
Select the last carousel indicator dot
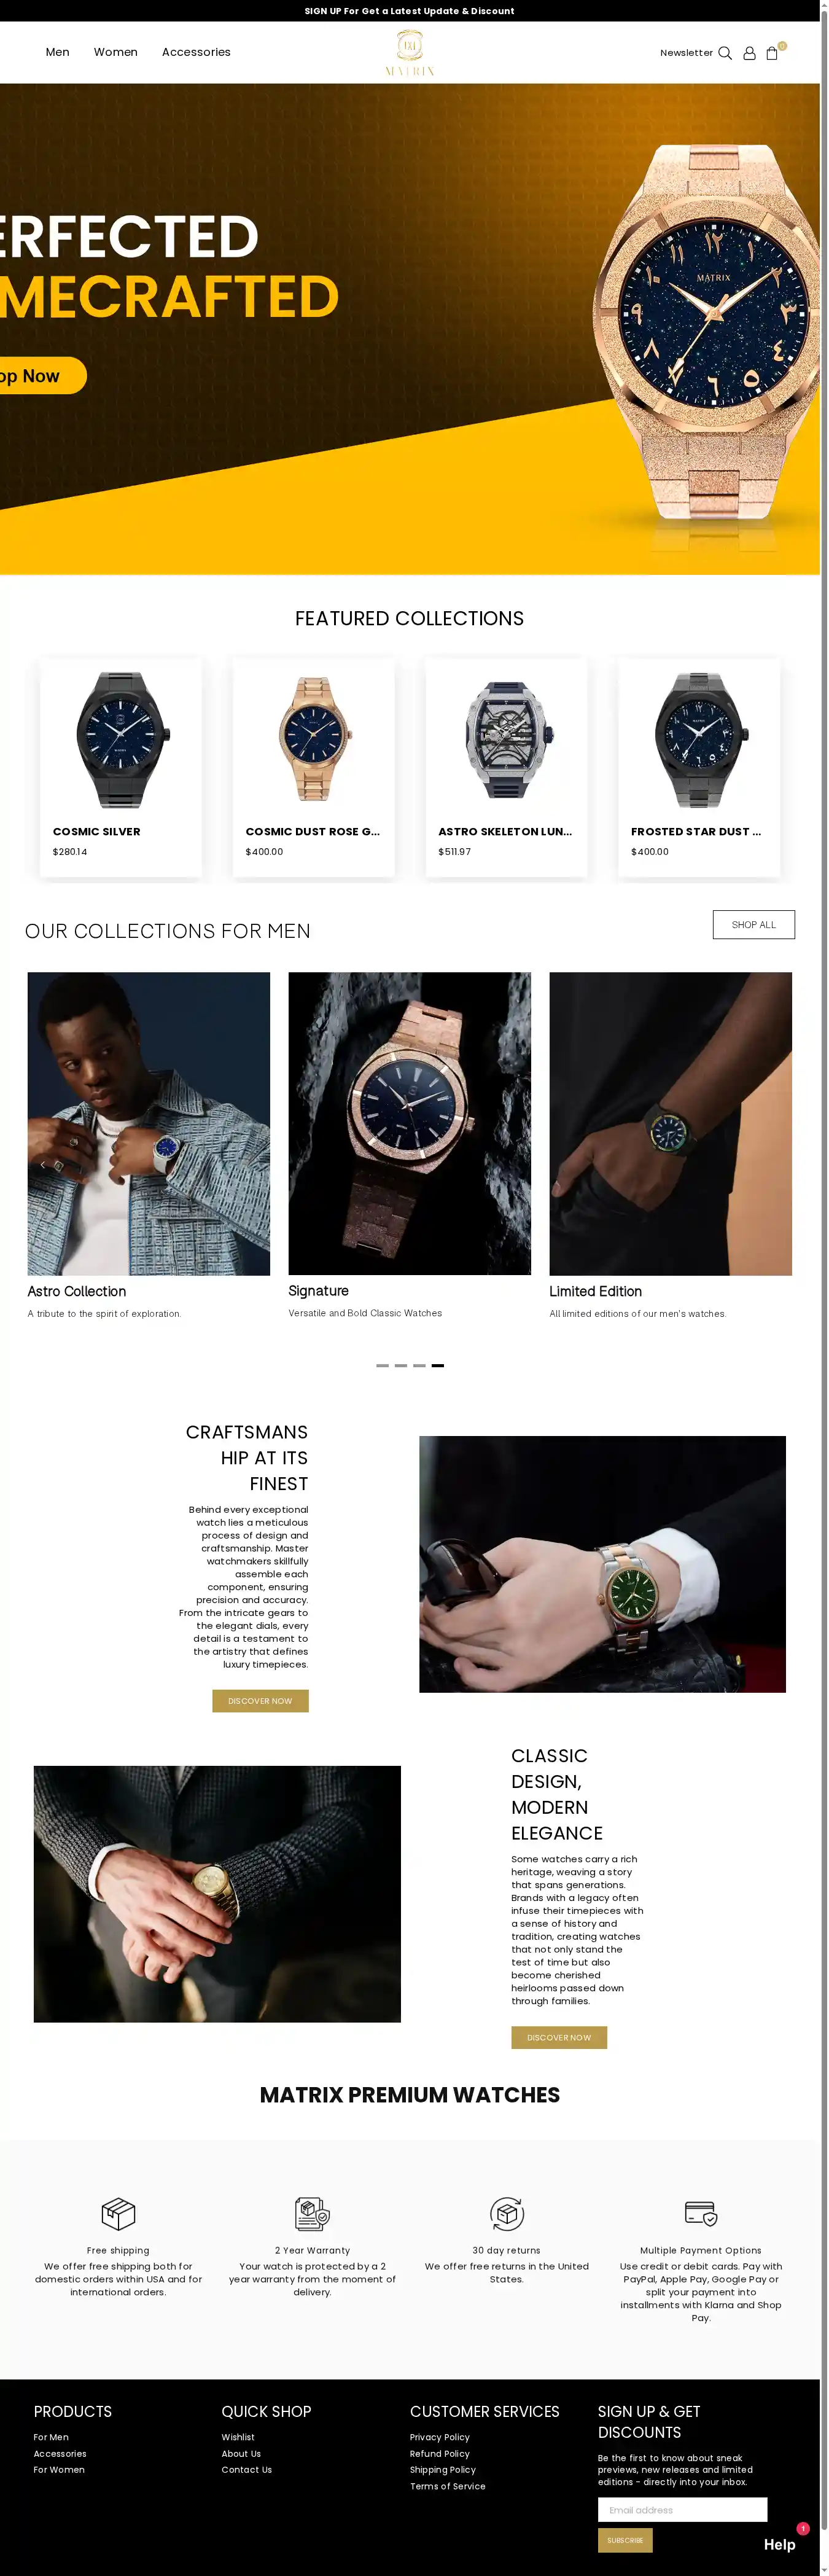[x=438, y=1365]
